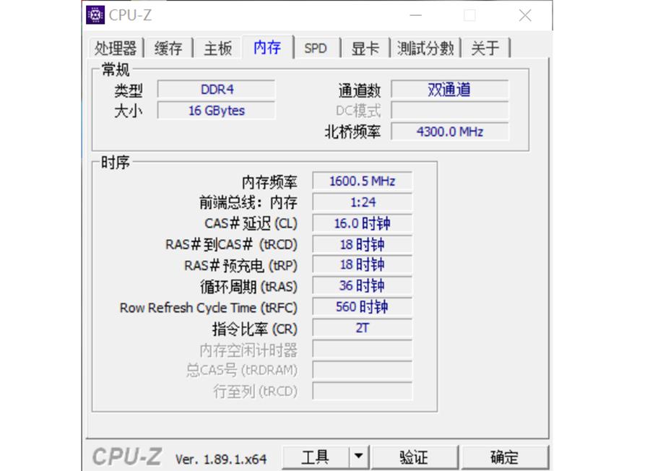This screenshot has height=471, width=650.
Task: Select the 16 GBytes size field
Action: [x=216, y=110]
